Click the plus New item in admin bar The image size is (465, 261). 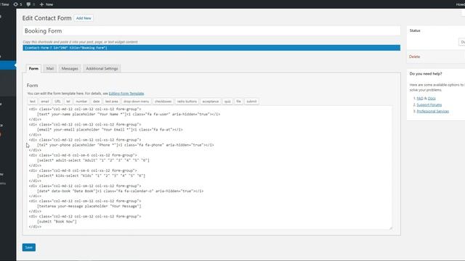pos(46,4)
